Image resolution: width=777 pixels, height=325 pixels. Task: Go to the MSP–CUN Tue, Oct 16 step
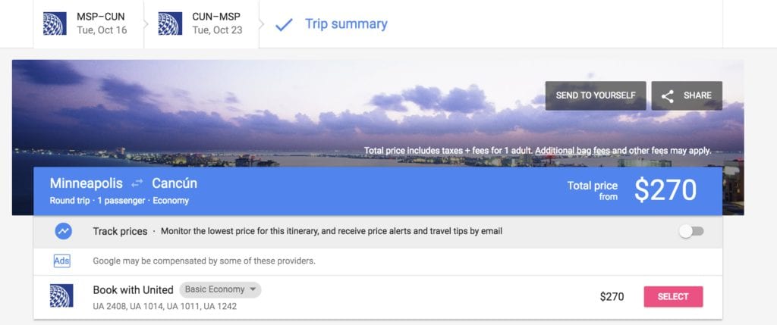(x=101, y=23)
